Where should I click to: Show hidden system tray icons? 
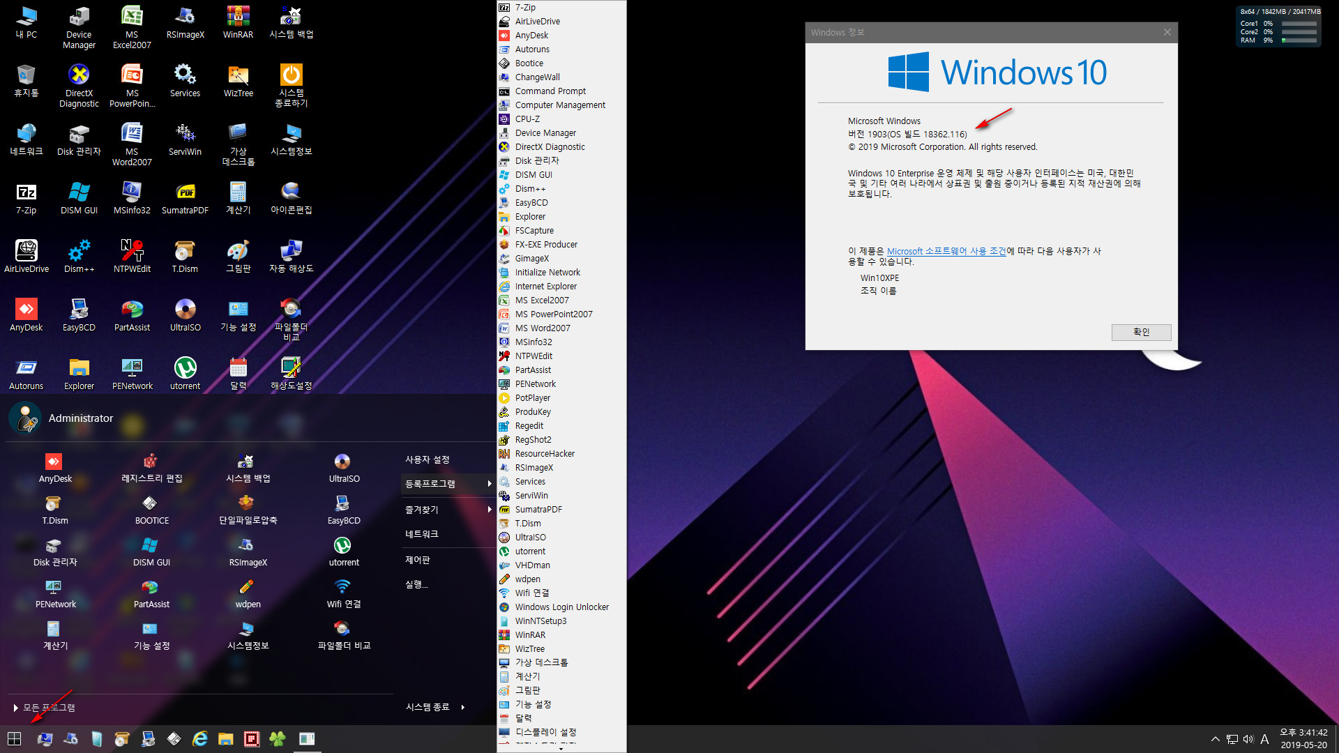1216,739
